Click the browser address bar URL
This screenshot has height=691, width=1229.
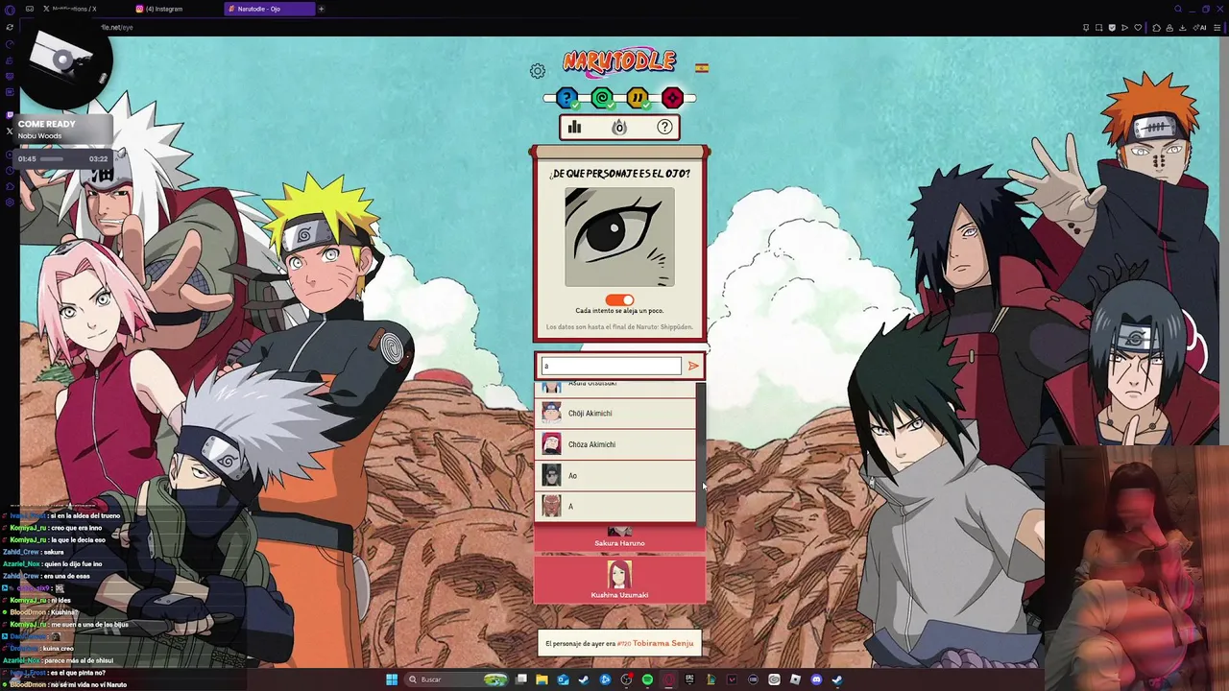118,28
